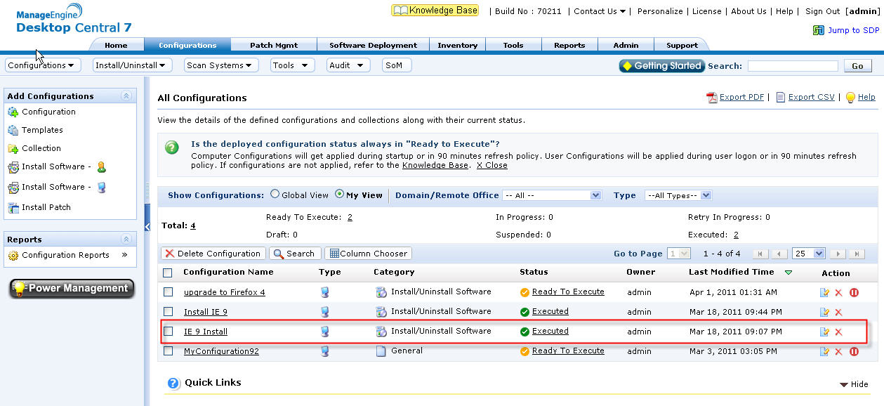Click the Power Management button
The width and height of the screenshot is (884, 406).
(x=72, y=289)
